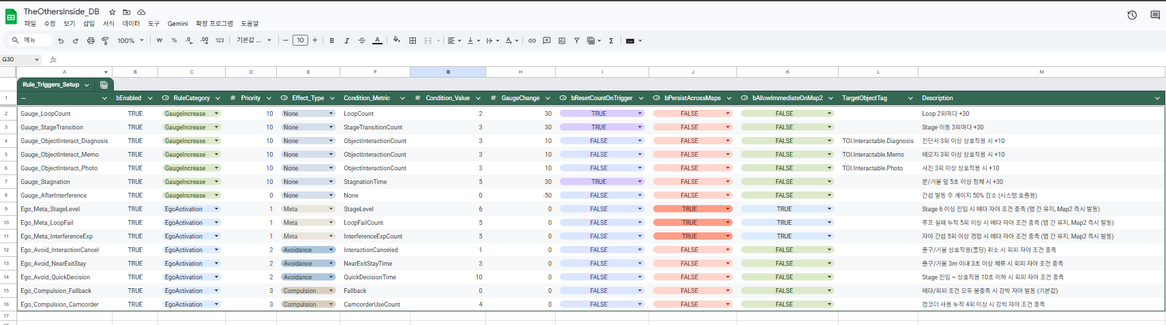Open borders options
This screenshot has width=1166, height=325.
[x=413, y=41]
